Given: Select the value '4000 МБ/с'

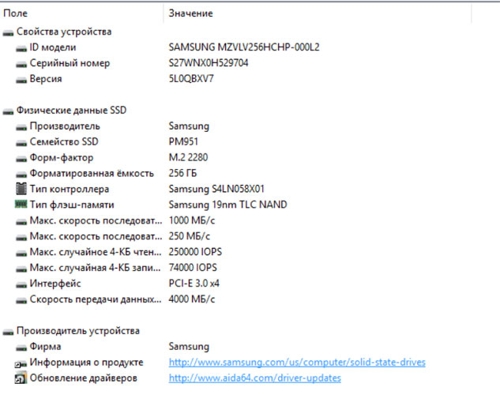Looking at the screenshot, I should (x=192, y=299).
